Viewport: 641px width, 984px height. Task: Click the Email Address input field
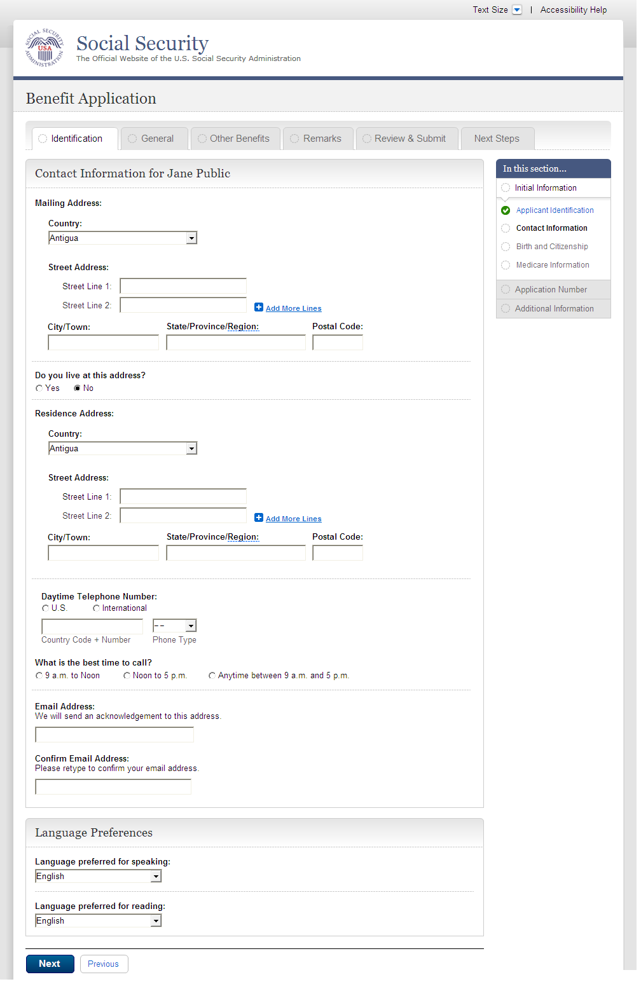(114, 735)
